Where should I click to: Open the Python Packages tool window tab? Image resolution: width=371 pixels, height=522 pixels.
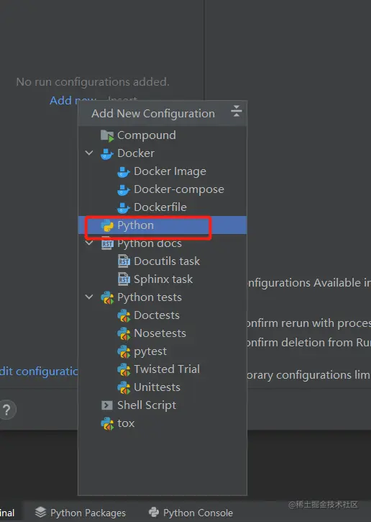click(81, 513)
